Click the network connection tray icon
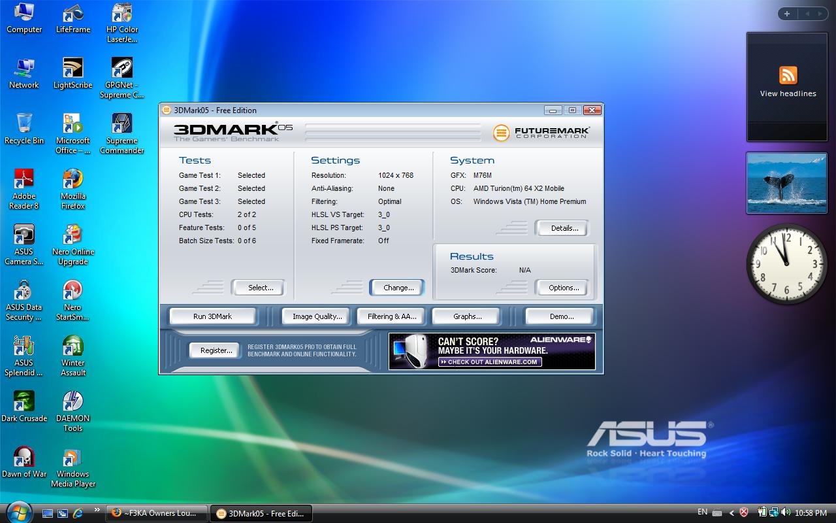836x523 pixels. [x=773, y=513]
